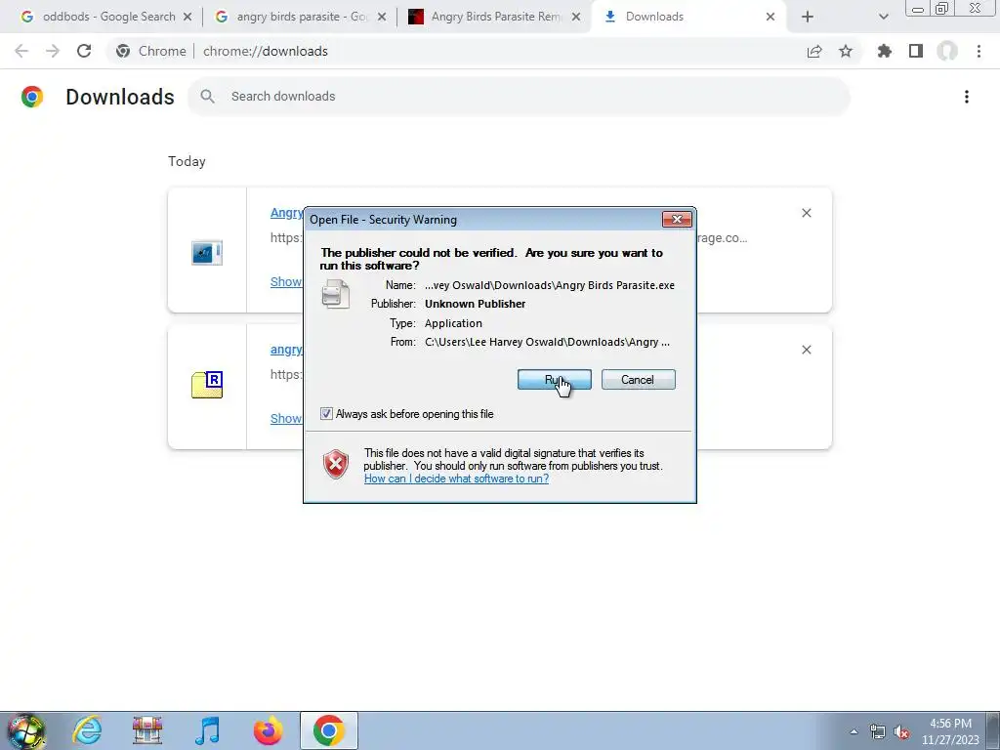This screenshot has height=750, width=1000.
Task: Click the Chrome taskbar icon
Action: (328, 730)
